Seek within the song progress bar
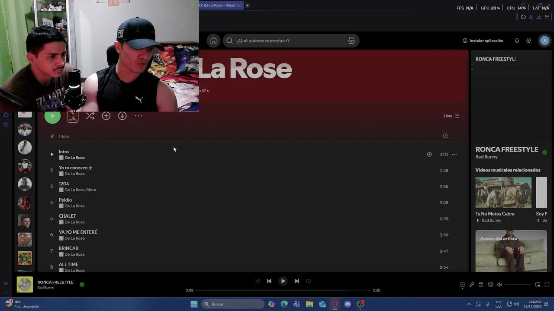This screenshot has width=554, height=311. pyautogui.click(x=283, y=290)
